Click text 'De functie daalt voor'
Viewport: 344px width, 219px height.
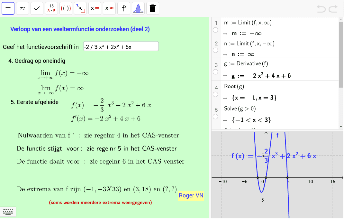[101, 162]
